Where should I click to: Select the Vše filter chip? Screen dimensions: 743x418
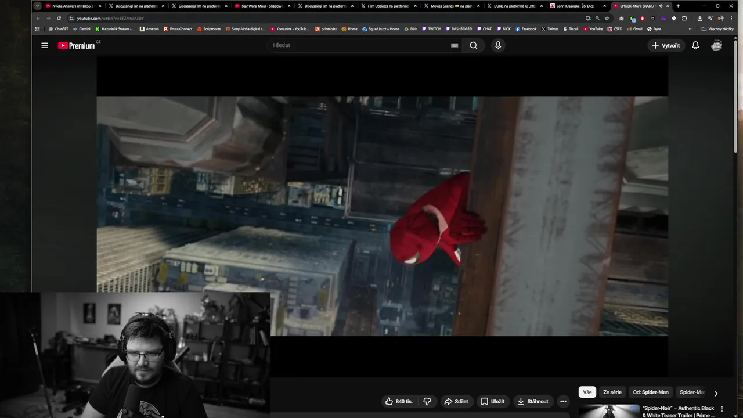(x=587, y=392)
